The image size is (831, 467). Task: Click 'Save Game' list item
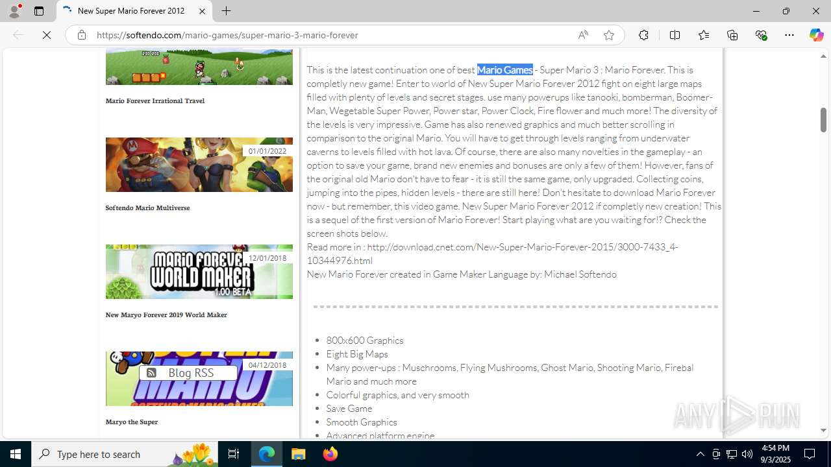point(349,408)
